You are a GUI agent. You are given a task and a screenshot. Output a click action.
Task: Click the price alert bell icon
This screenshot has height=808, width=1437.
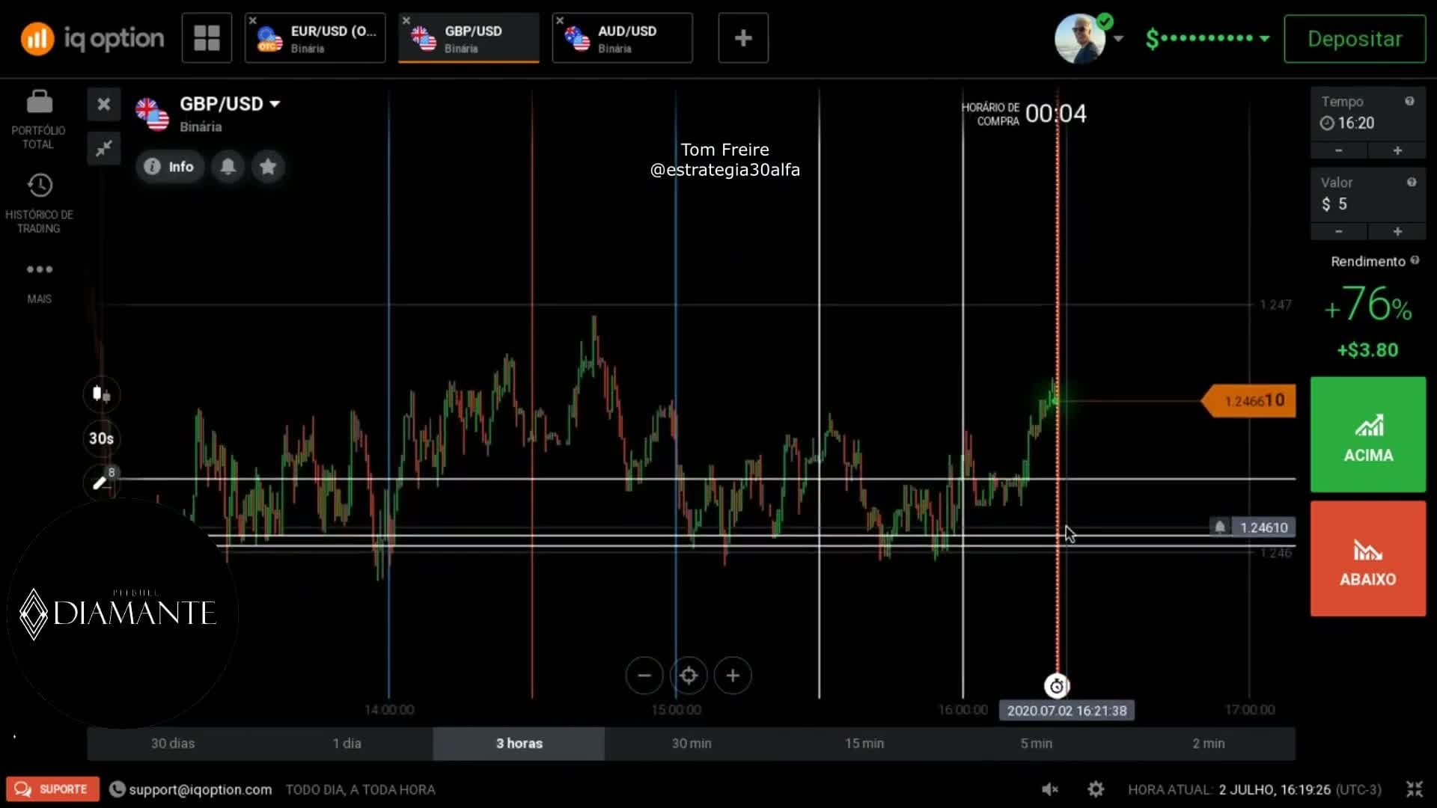[228, 166]
